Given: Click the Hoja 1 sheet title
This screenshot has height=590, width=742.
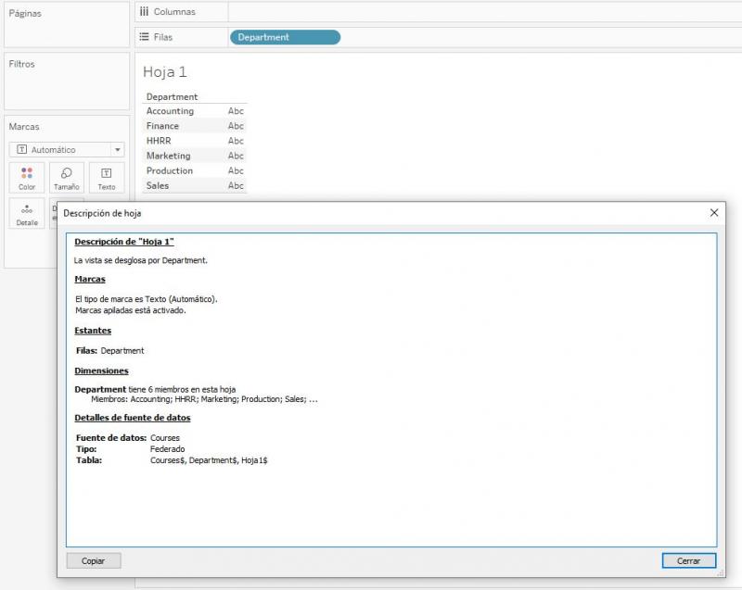Looking at the screenshot, I should [165, 71].
